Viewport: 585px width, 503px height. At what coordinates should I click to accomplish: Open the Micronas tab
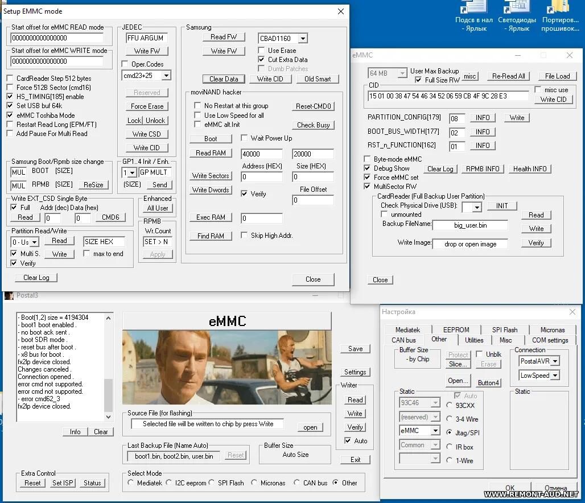tap(552, 330)
